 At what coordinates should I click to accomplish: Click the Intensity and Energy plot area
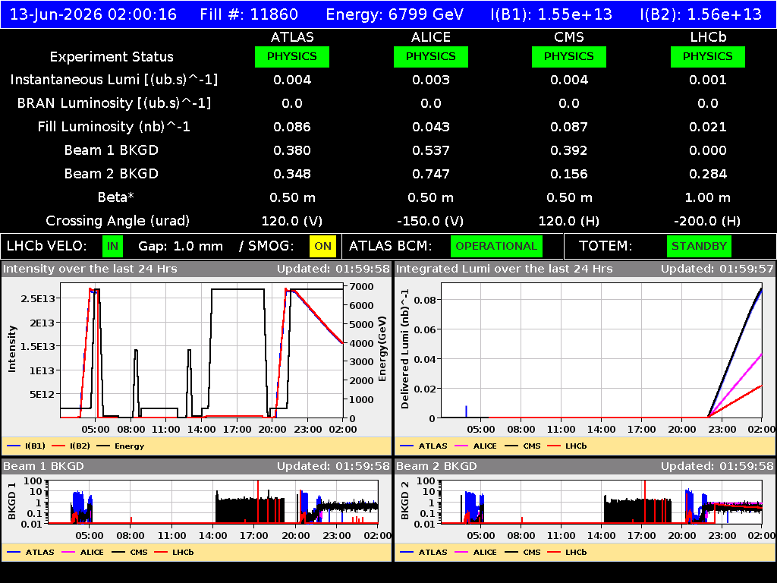202,351
